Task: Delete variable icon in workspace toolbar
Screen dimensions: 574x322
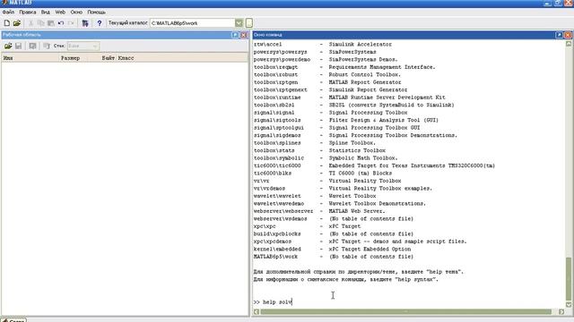Action: click(47, 46)
